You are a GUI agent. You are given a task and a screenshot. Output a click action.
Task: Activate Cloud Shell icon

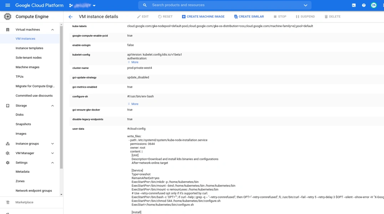[x=354, y=5]
